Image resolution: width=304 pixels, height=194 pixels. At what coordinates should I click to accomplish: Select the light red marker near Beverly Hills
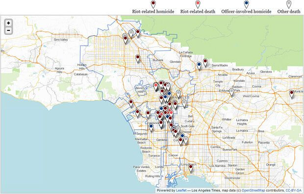156,86
